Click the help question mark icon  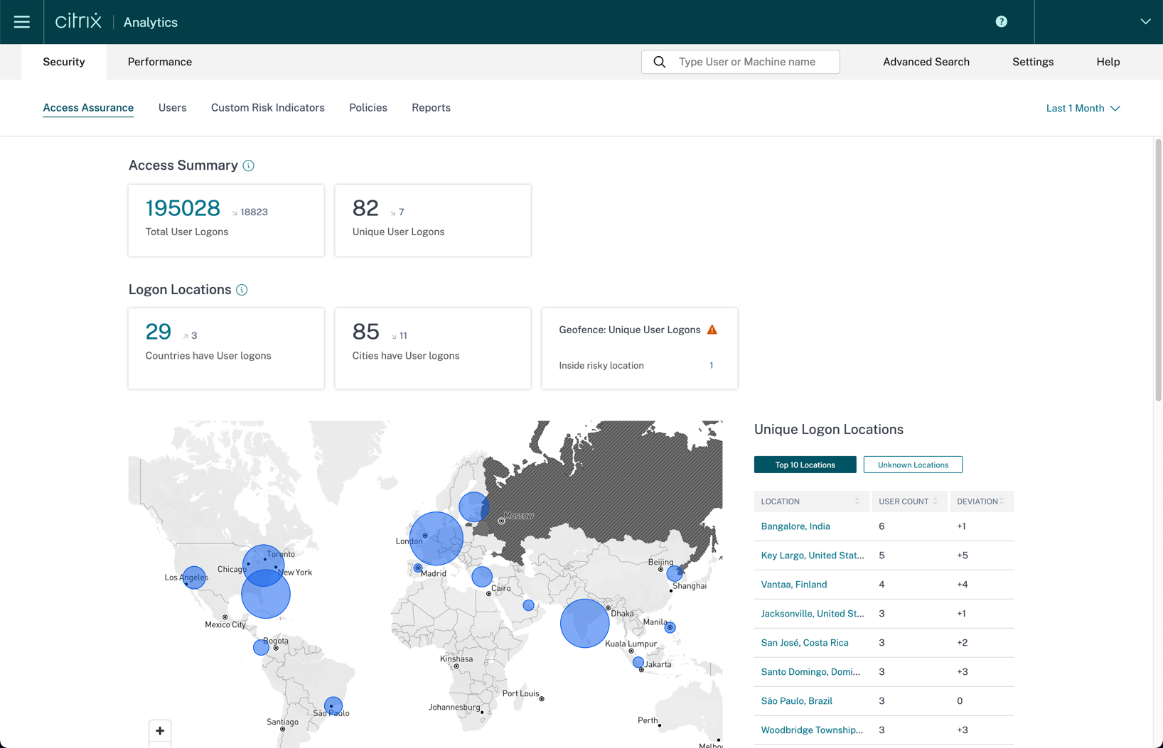pos(1001,21)
